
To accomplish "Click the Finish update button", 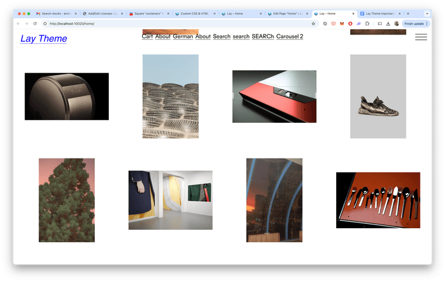I will click(415, 23).
